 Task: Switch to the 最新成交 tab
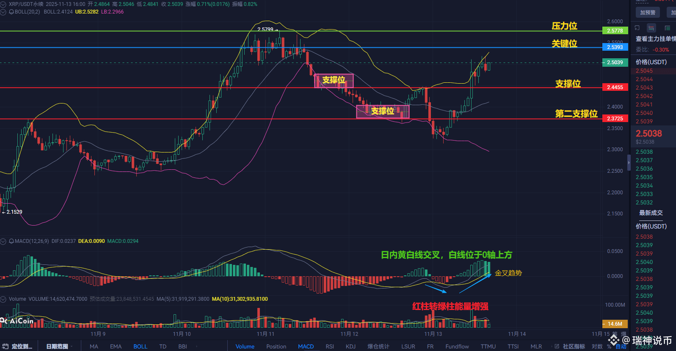coord(651,213)
